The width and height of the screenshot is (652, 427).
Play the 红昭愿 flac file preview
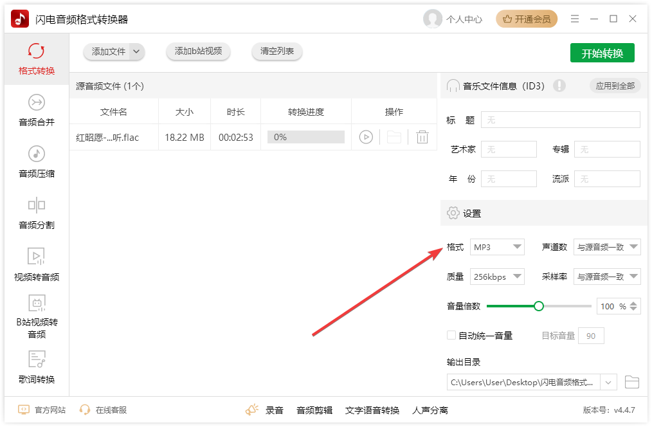366,137
